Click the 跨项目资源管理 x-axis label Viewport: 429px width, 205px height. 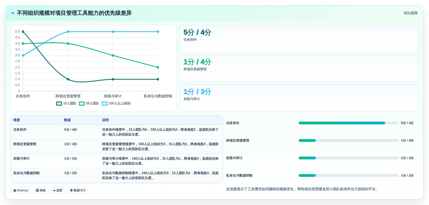pyautogui.click(x=68, y=96)
